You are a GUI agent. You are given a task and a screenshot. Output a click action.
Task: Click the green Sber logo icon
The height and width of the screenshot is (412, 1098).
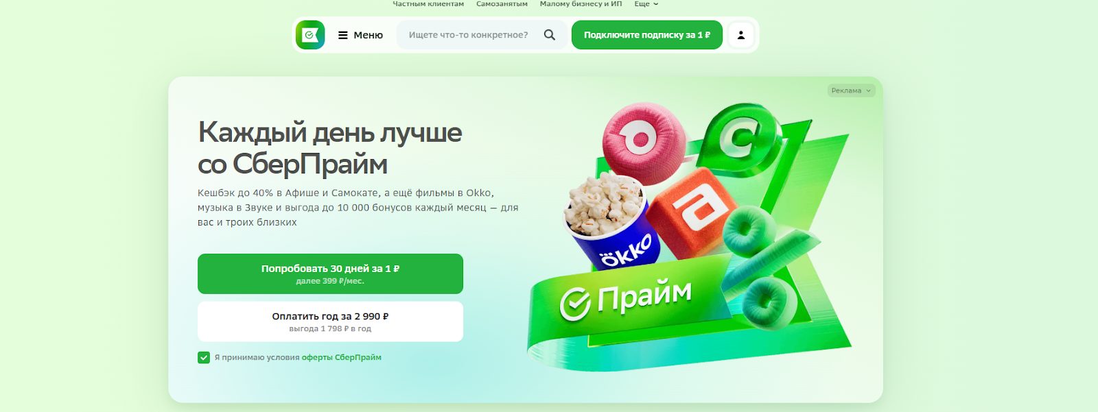pyautogui.click(x=310, y=35)
